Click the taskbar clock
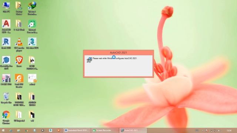The width and height of the screenshot is (237, 133). [229, 130]
